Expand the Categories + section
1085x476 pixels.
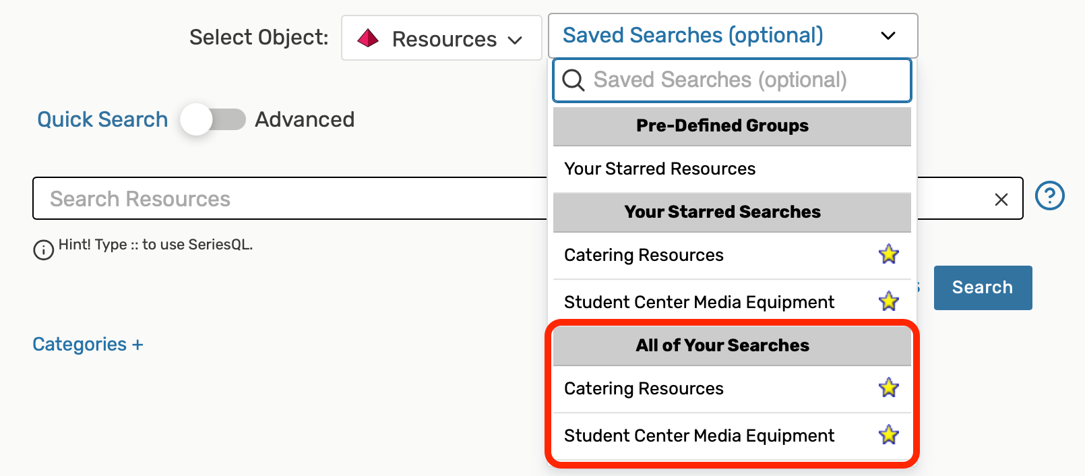pos(88,345)
